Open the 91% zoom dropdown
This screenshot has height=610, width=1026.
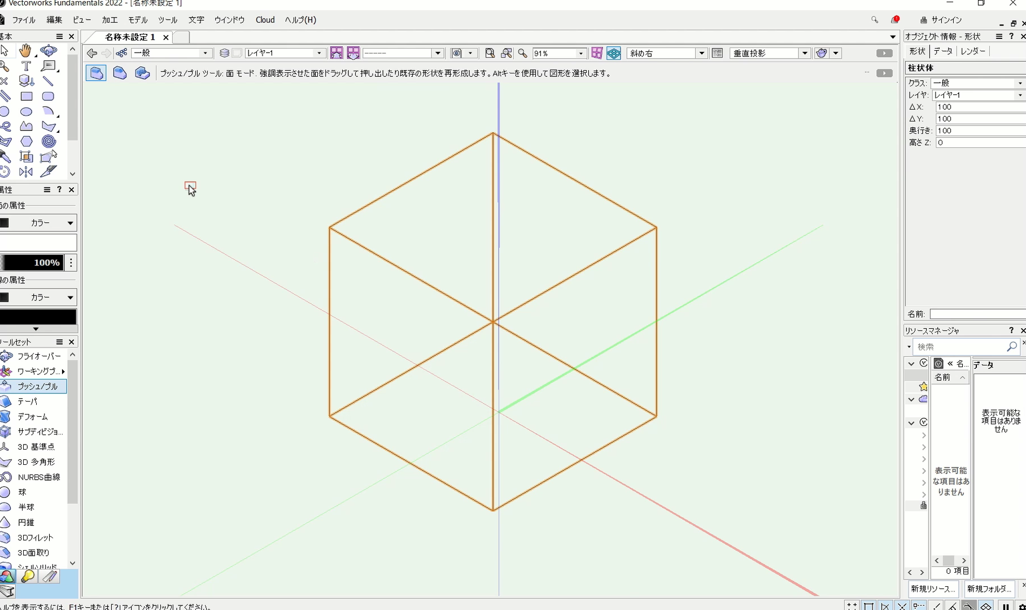(x=560, y=53)
